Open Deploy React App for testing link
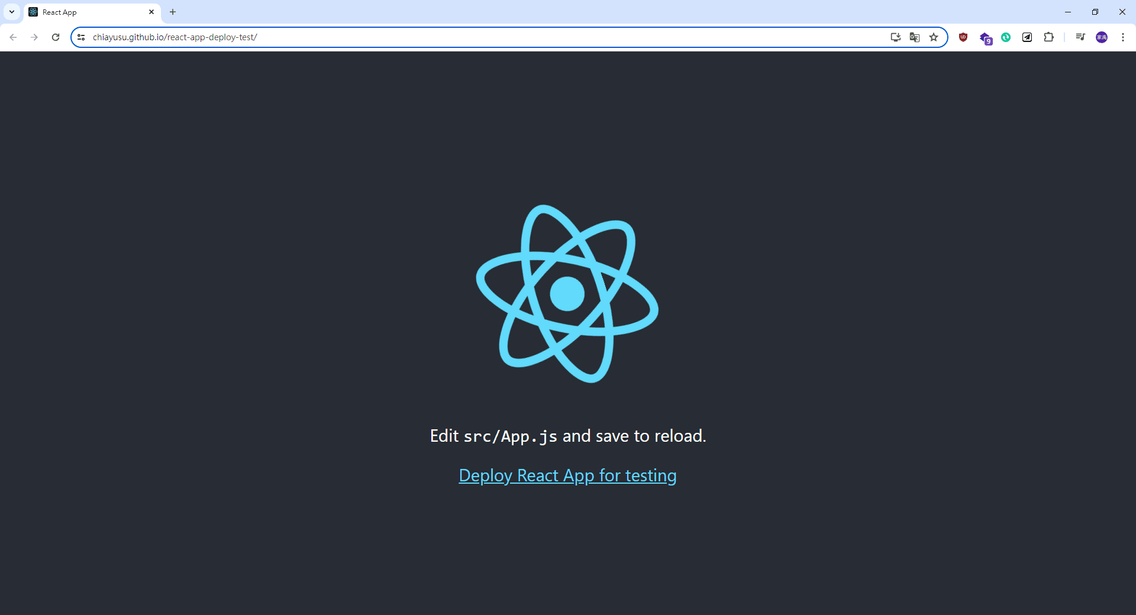Viewport: 1136px width, 615px height. (567, 475)
